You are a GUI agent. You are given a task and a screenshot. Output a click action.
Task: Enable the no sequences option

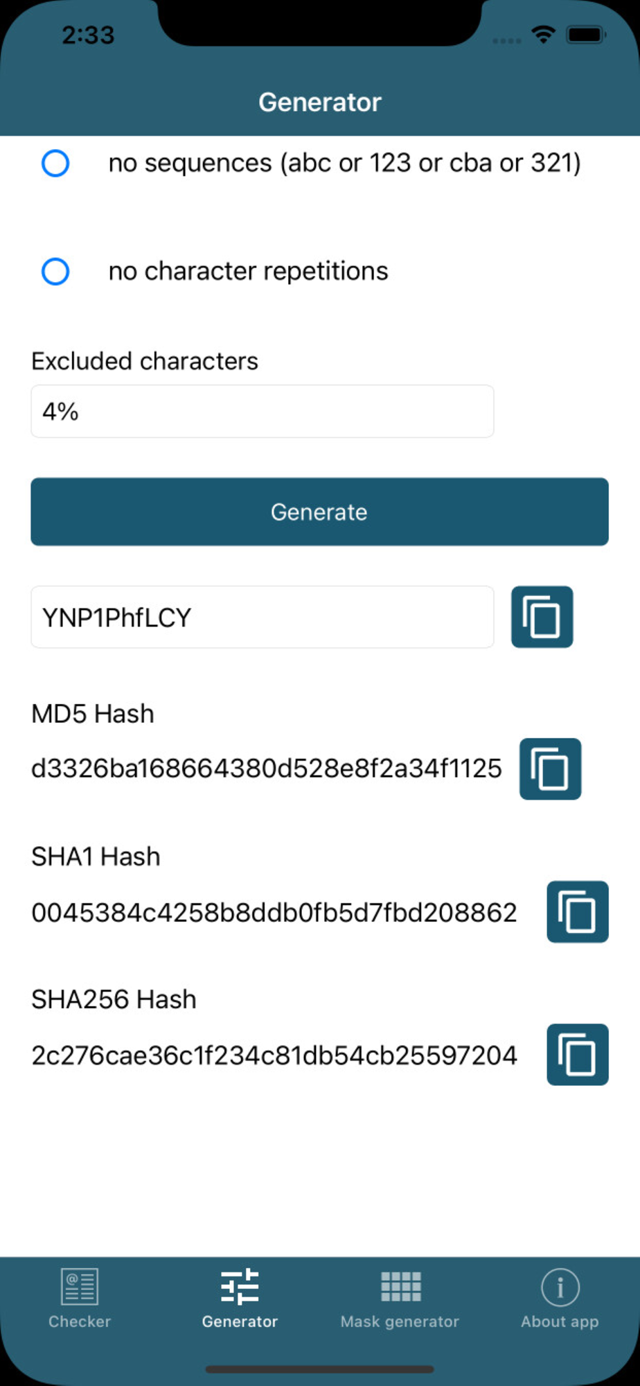click(x=55, y=163)
